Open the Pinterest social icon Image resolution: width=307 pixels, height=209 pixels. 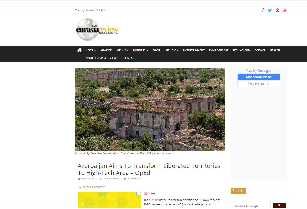tap(277, 10)
